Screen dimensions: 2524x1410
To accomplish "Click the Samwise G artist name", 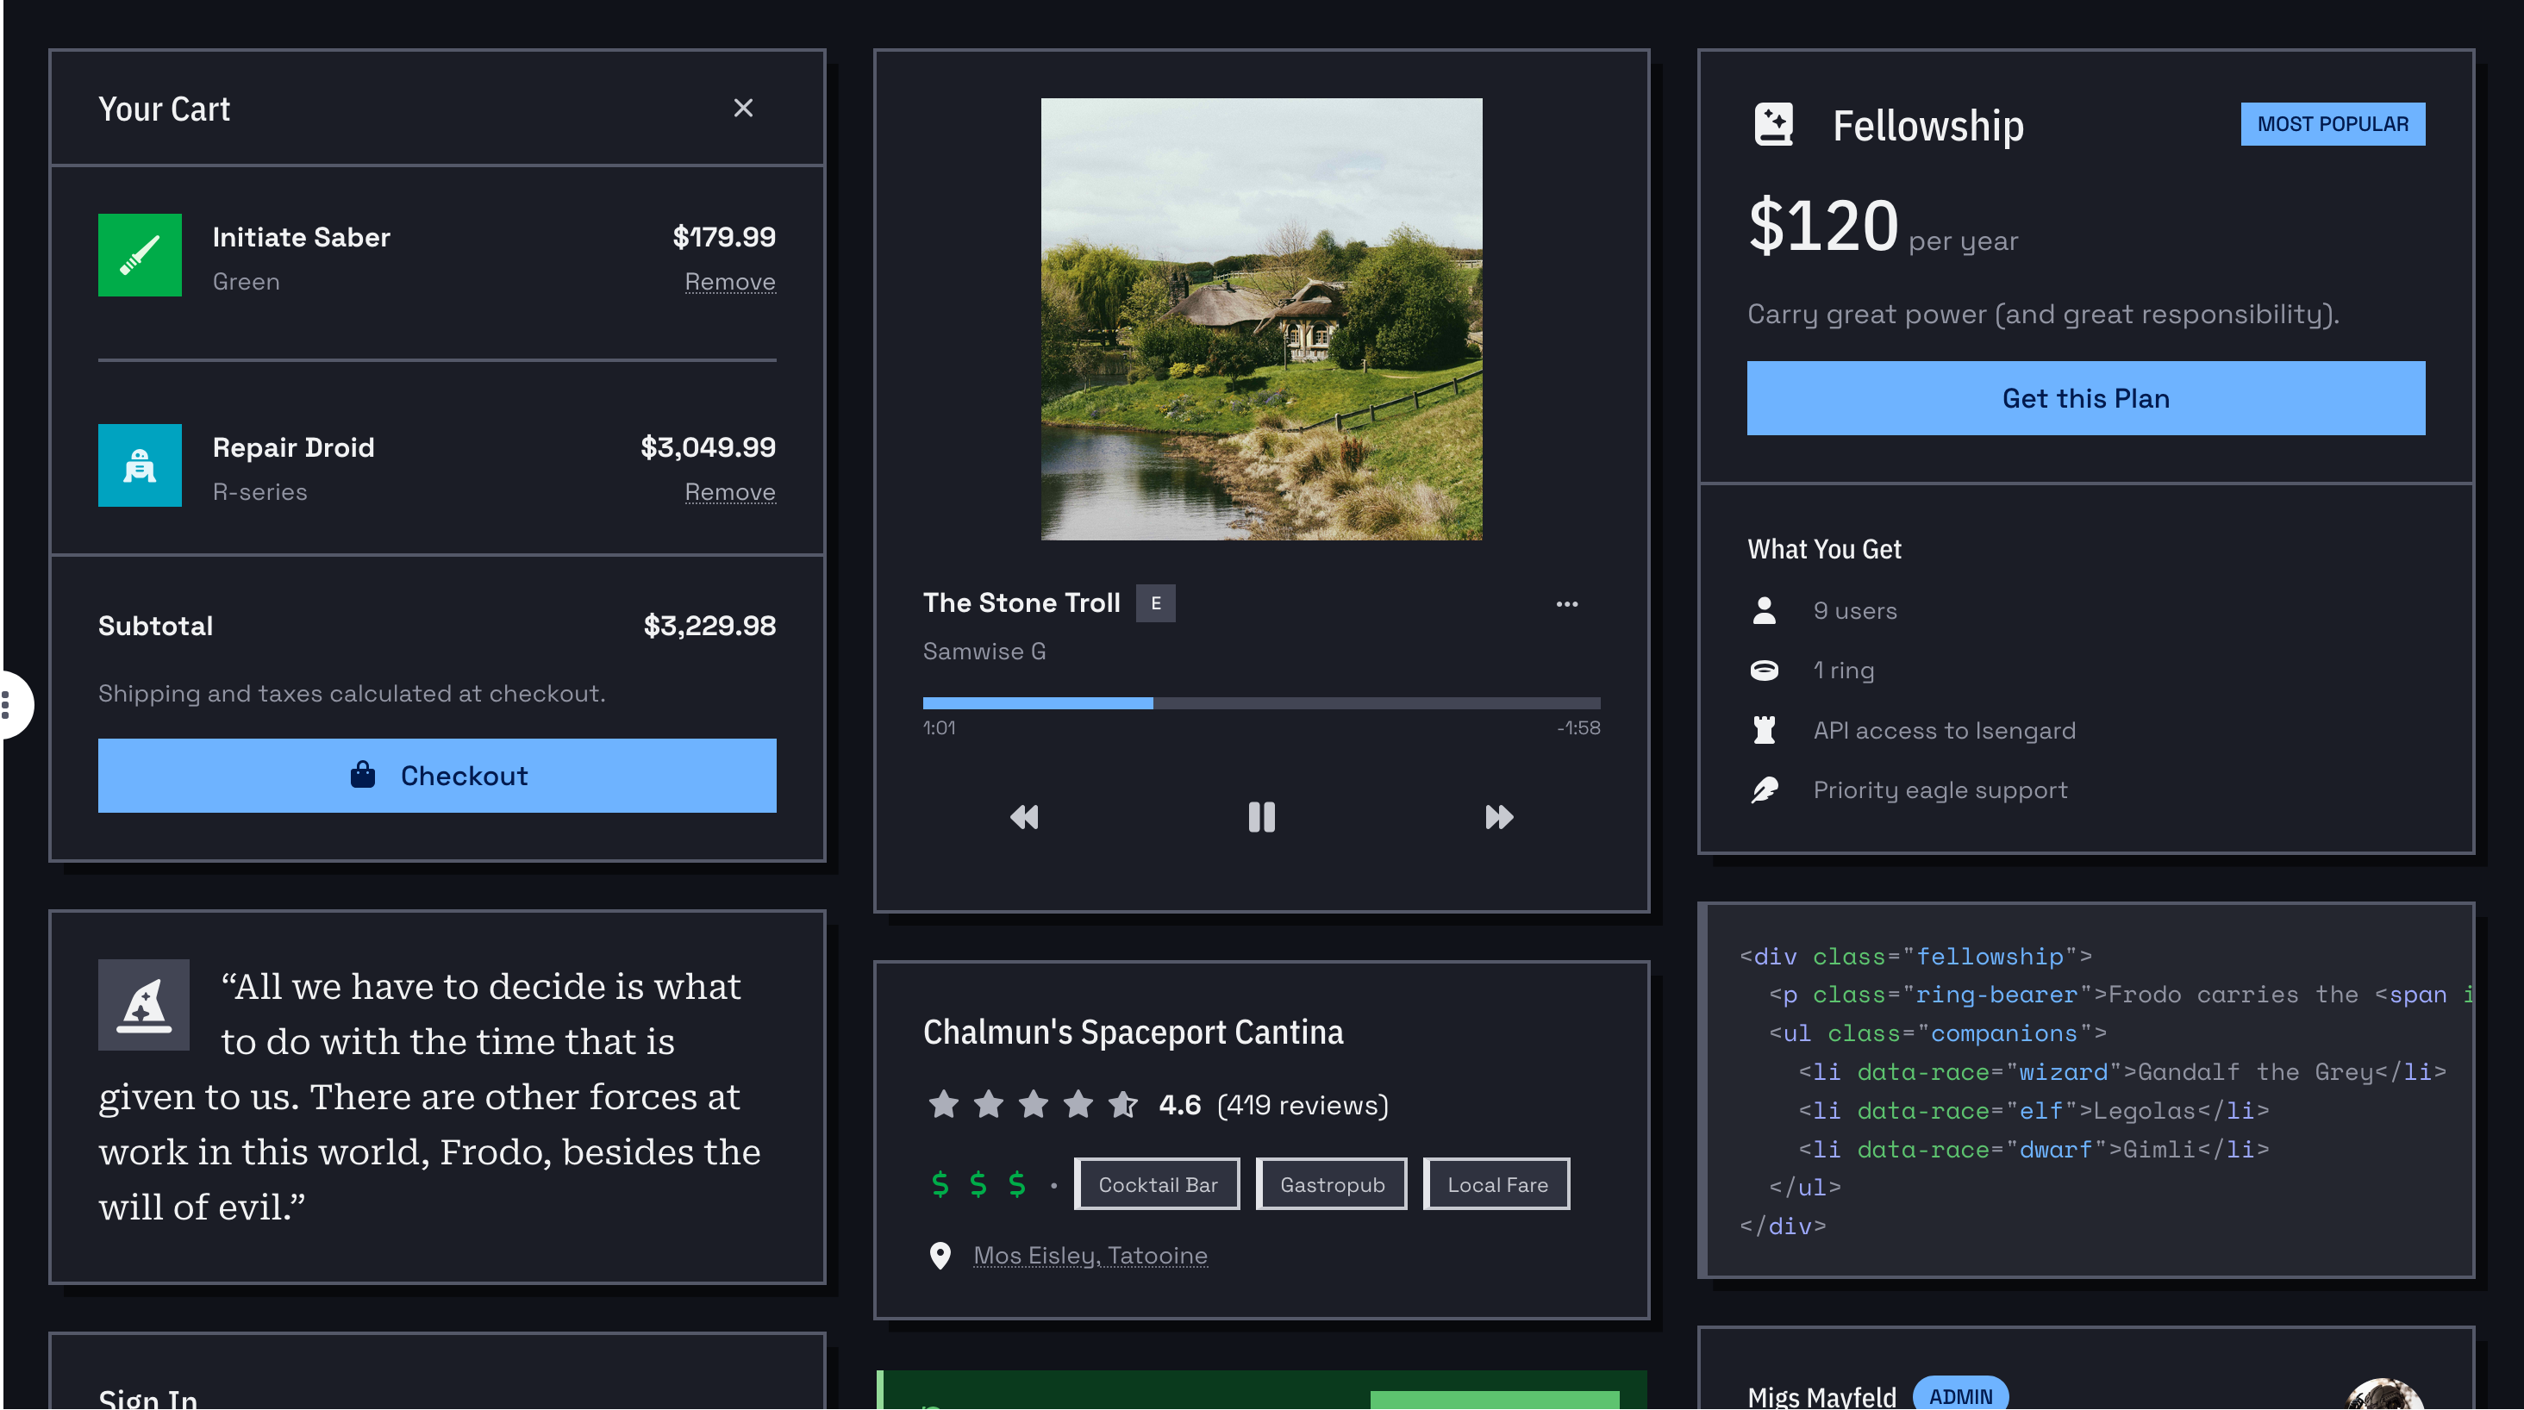I will pos(984,651).
